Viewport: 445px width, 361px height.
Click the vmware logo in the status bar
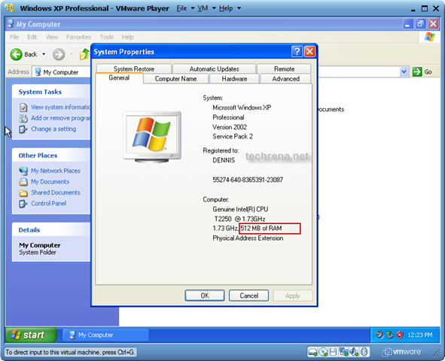click(x=401, y=352)
